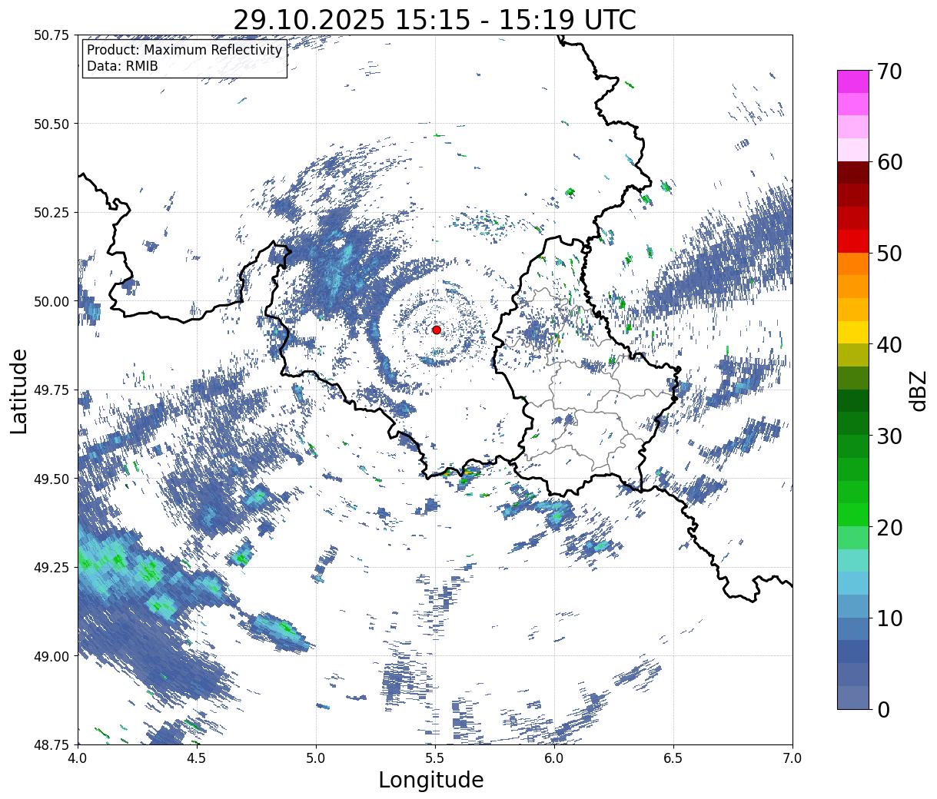Screen dimensions: 937x799
Task: Click the latitude tick label 50.50
Action: tap(52, 124)
